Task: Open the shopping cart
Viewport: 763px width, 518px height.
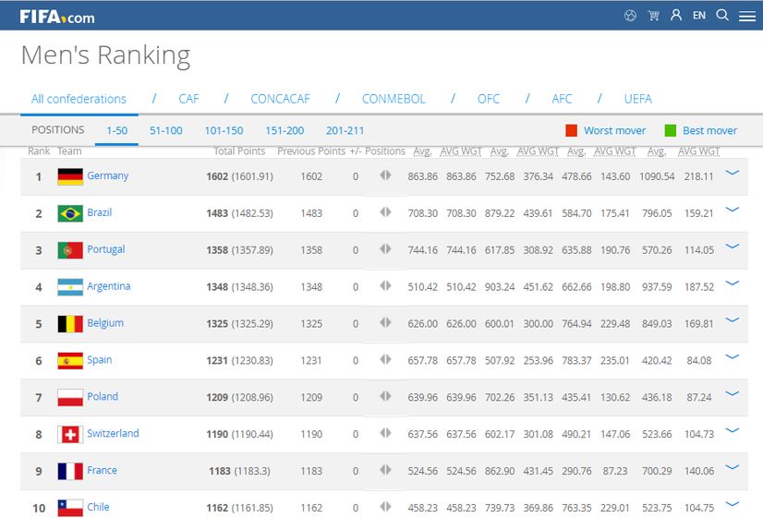Action: [653, 16]
